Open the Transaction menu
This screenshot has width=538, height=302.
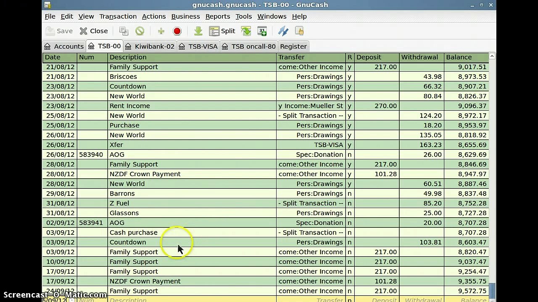click(x=118, y=16)
